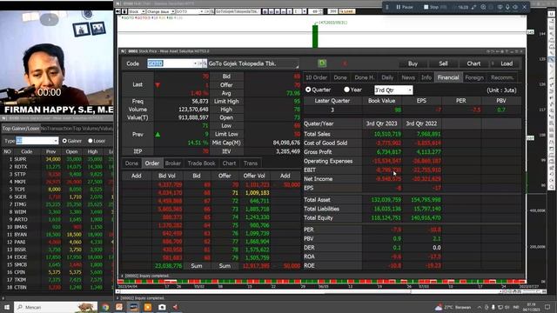The image size is (557, 313).
Task: Click ARTO row in gainer list
Action: (x=57, y=219)
